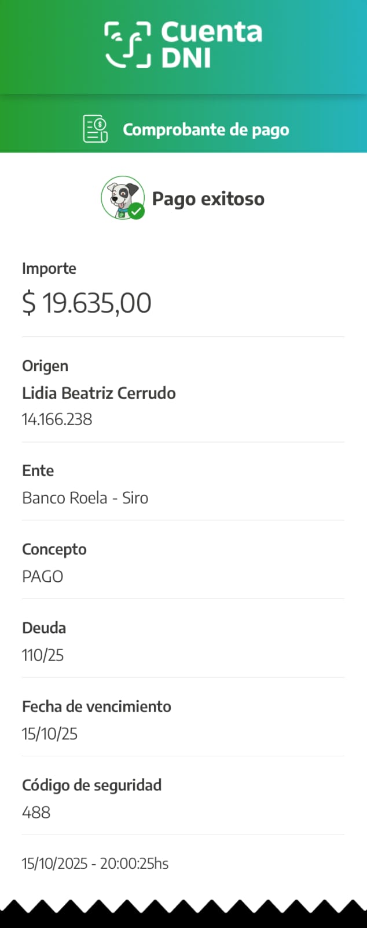Tap the Deuda value 110/25

point(43,655)
